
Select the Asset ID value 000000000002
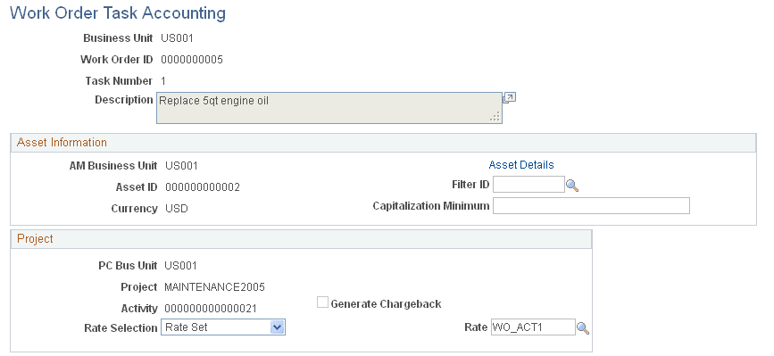203,187
